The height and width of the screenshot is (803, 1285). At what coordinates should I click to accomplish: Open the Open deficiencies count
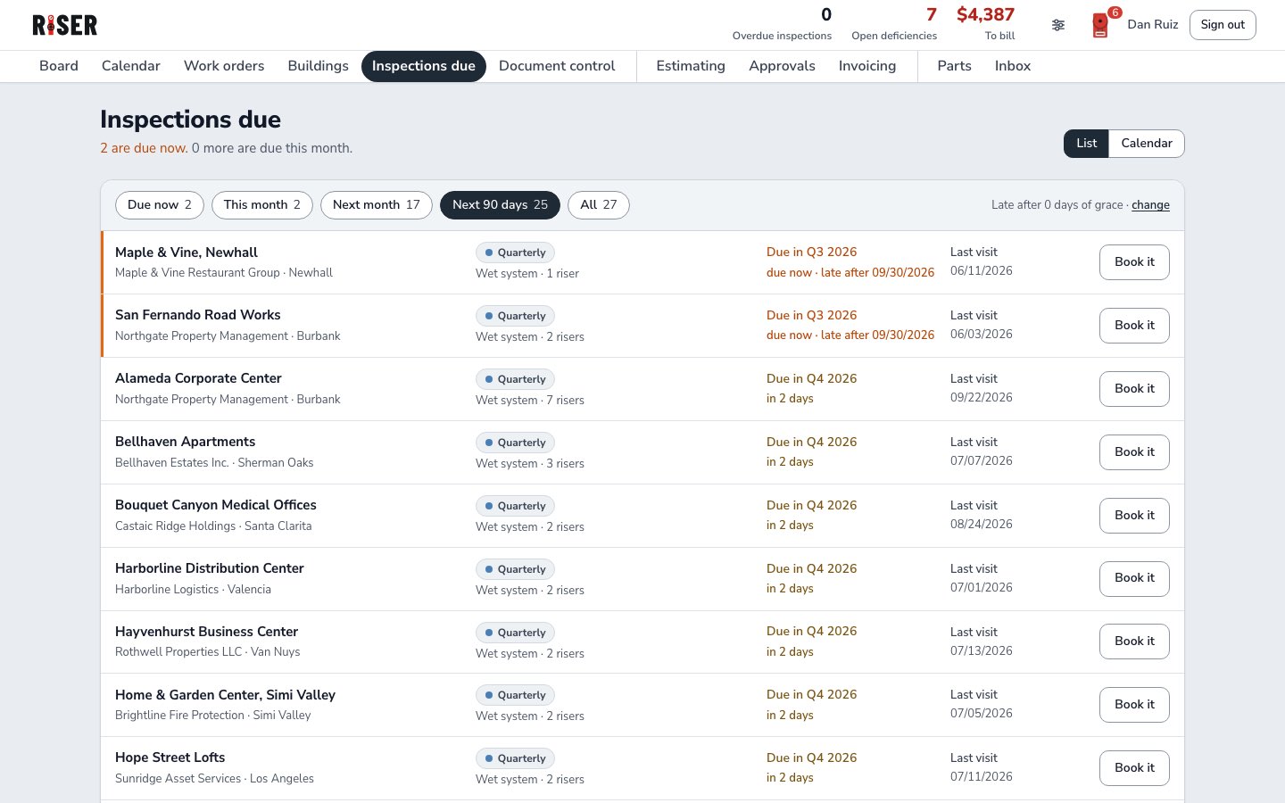[x=894, y=25]
